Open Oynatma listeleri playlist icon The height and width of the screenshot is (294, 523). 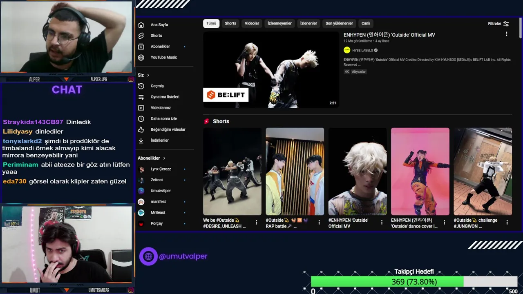(141, 97)
